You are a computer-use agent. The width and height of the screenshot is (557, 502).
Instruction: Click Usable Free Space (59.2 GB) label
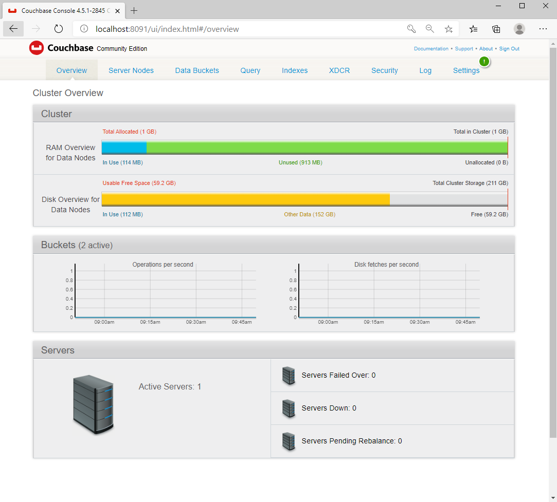(x=139, y=183)
